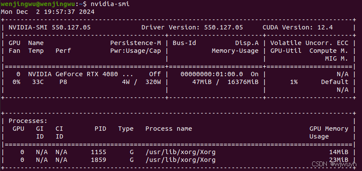Click the 47MiB / 16376MiB memory usage
The height and width of the screenshot is (171, 362).
tap(225, 82)
